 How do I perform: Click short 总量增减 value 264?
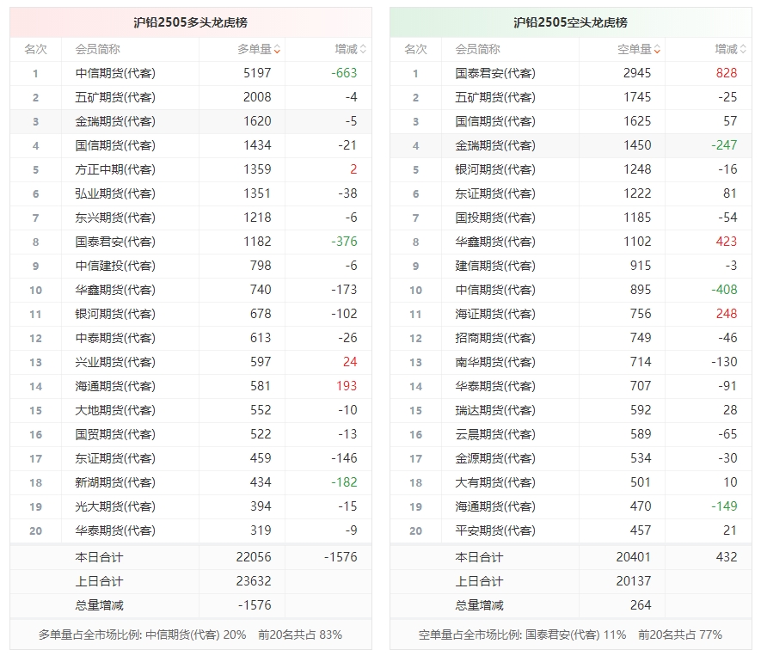(641, 605)
